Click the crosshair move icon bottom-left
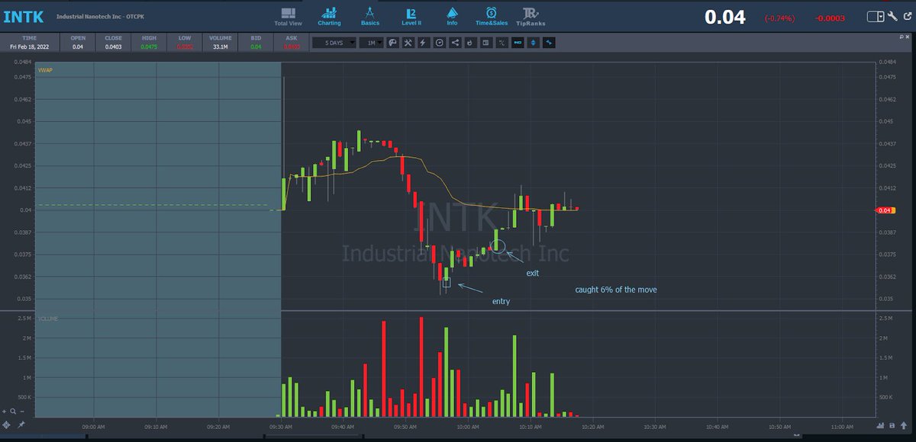Image resolution: width=916 pixels, height=442 pixels. coord(7,424)
